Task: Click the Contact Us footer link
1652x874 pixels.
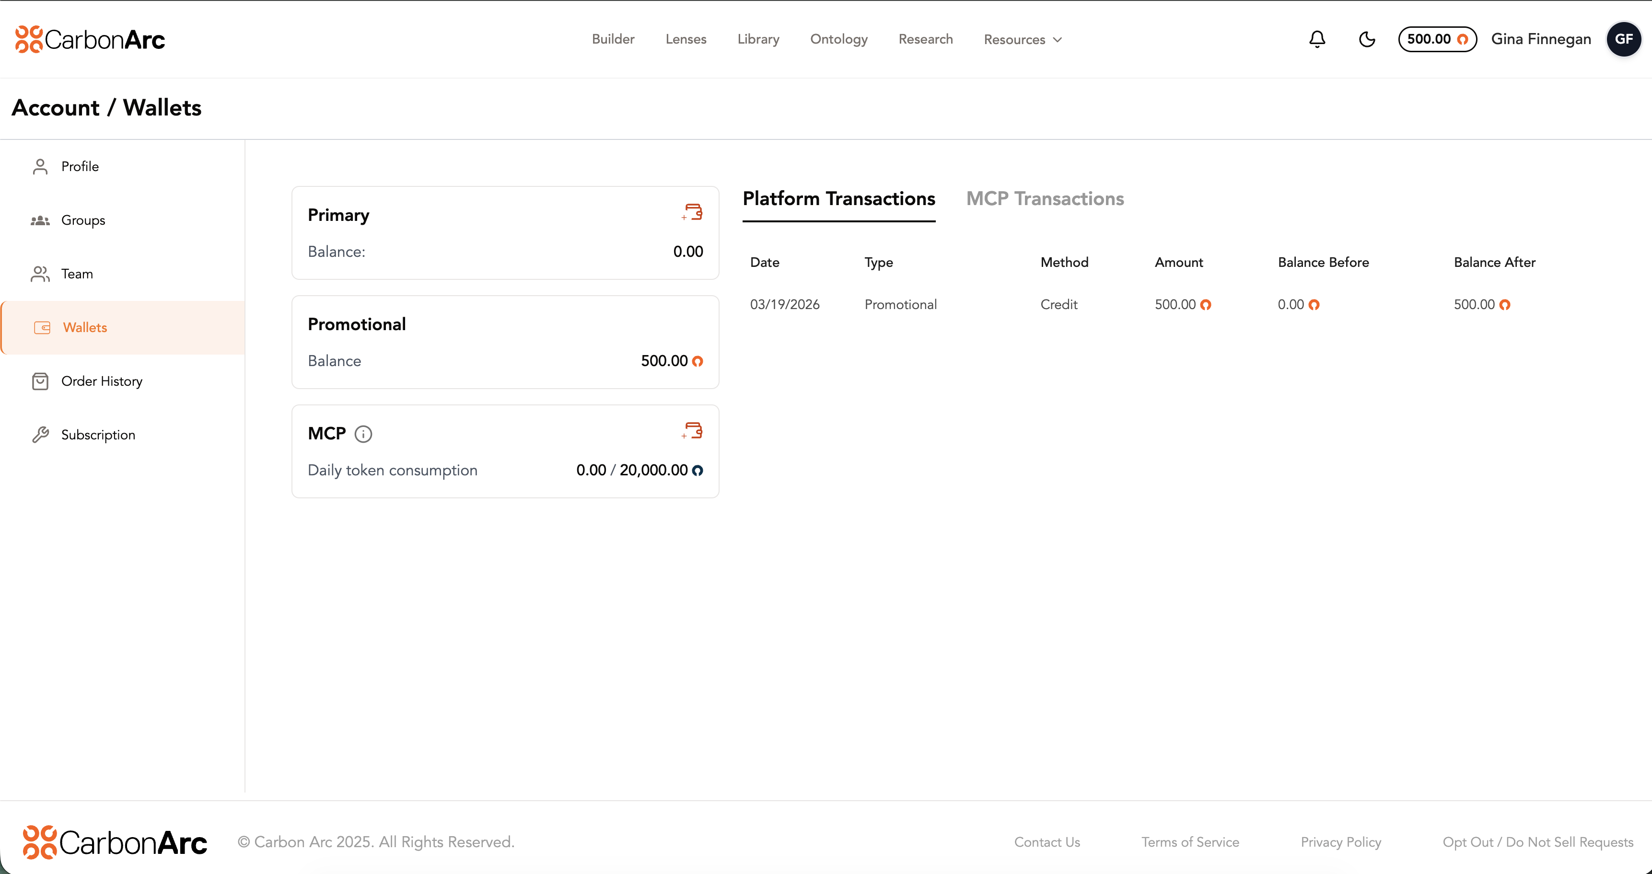Action: click(1047, 842)
